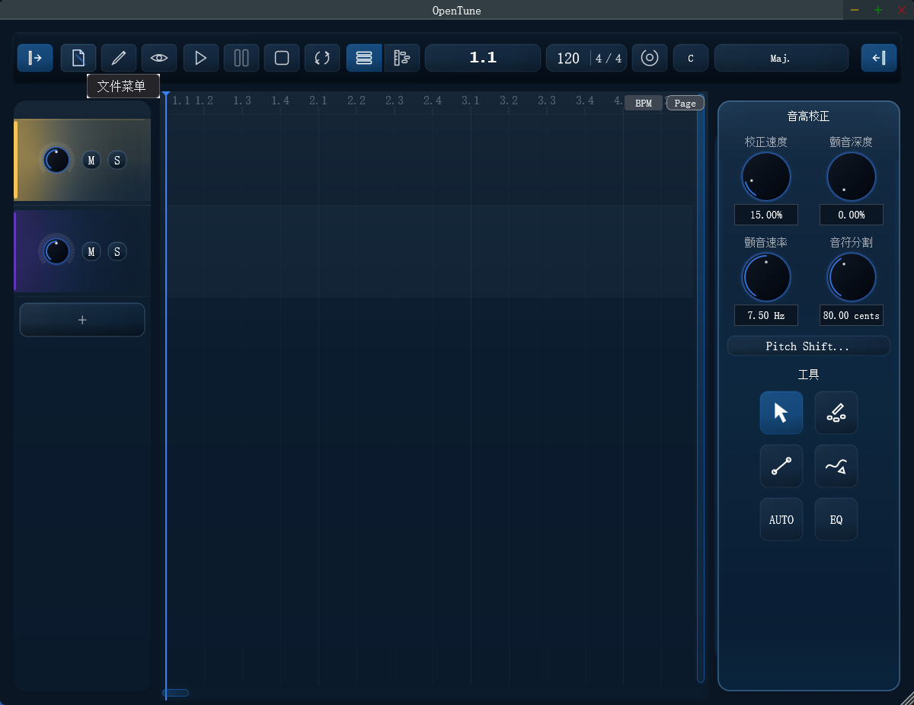Edit the 80.00 cents note split value

(x=852, y=315)
